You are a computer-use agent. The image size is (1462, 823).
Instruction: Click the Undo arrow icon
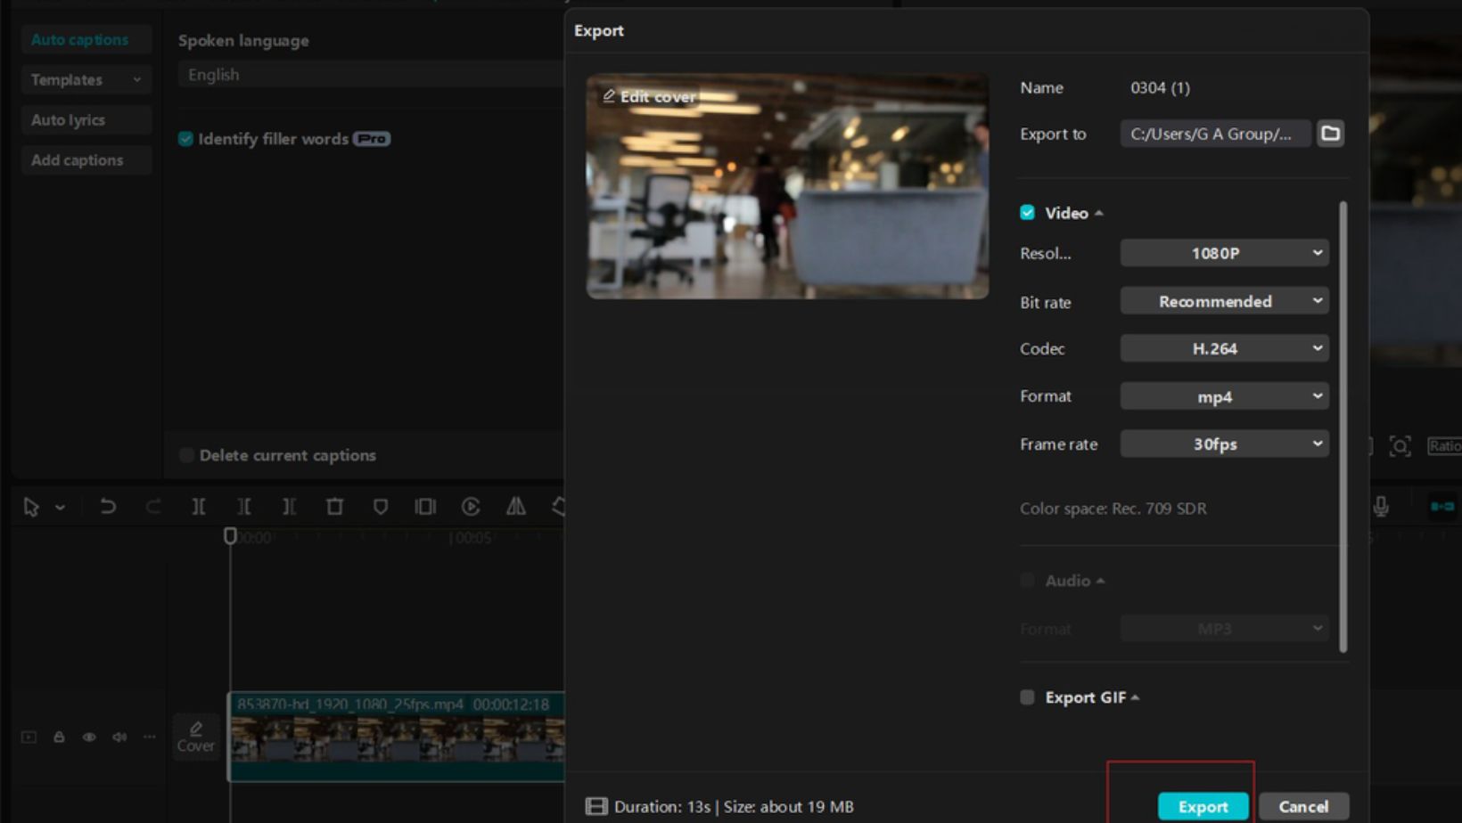108,507
